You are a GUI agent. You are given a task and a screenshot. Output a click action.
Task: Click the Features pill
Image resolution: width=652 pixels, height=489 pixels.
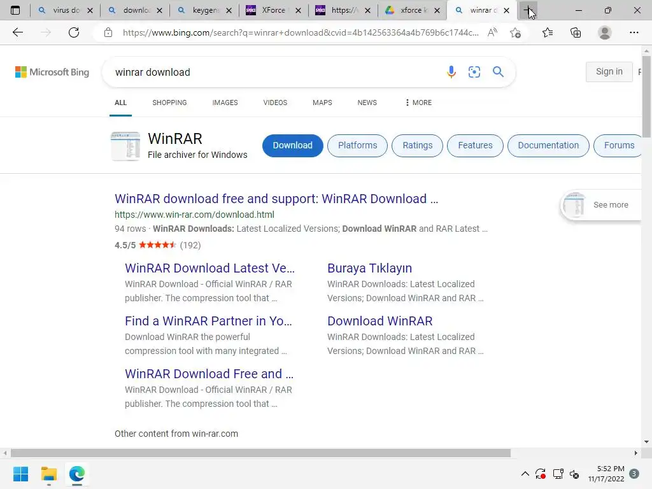point(475,146)
